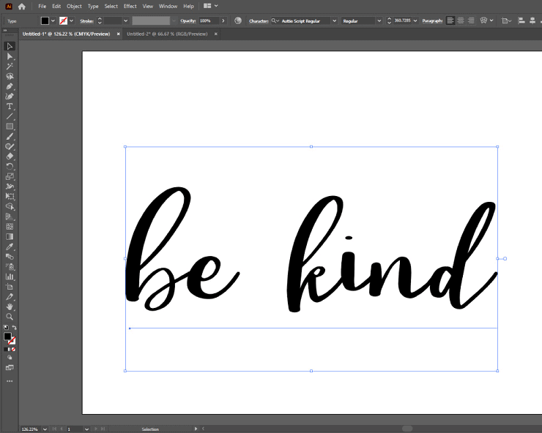542x433 pixels.
Task: Change screen mode in toolbar
Action: (x=10, y=368)
